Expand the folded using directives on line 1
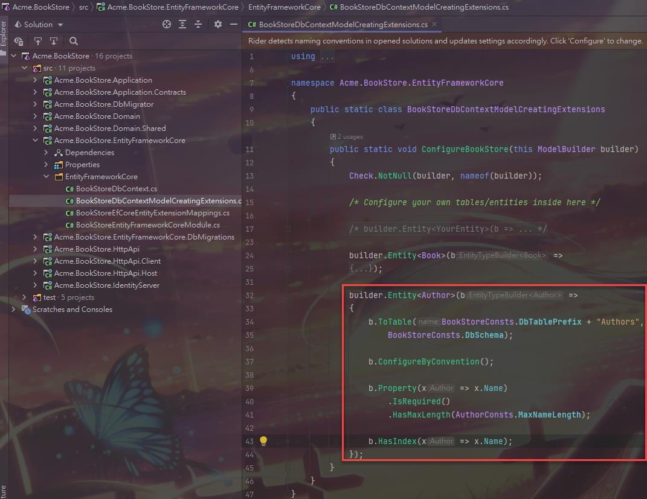The image size is (647, 499). tap(327, 57)
